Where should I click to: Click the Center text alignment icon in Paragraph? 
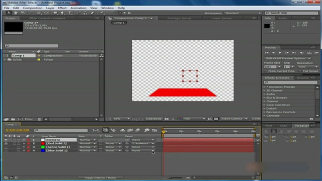(x=274, y=131)
